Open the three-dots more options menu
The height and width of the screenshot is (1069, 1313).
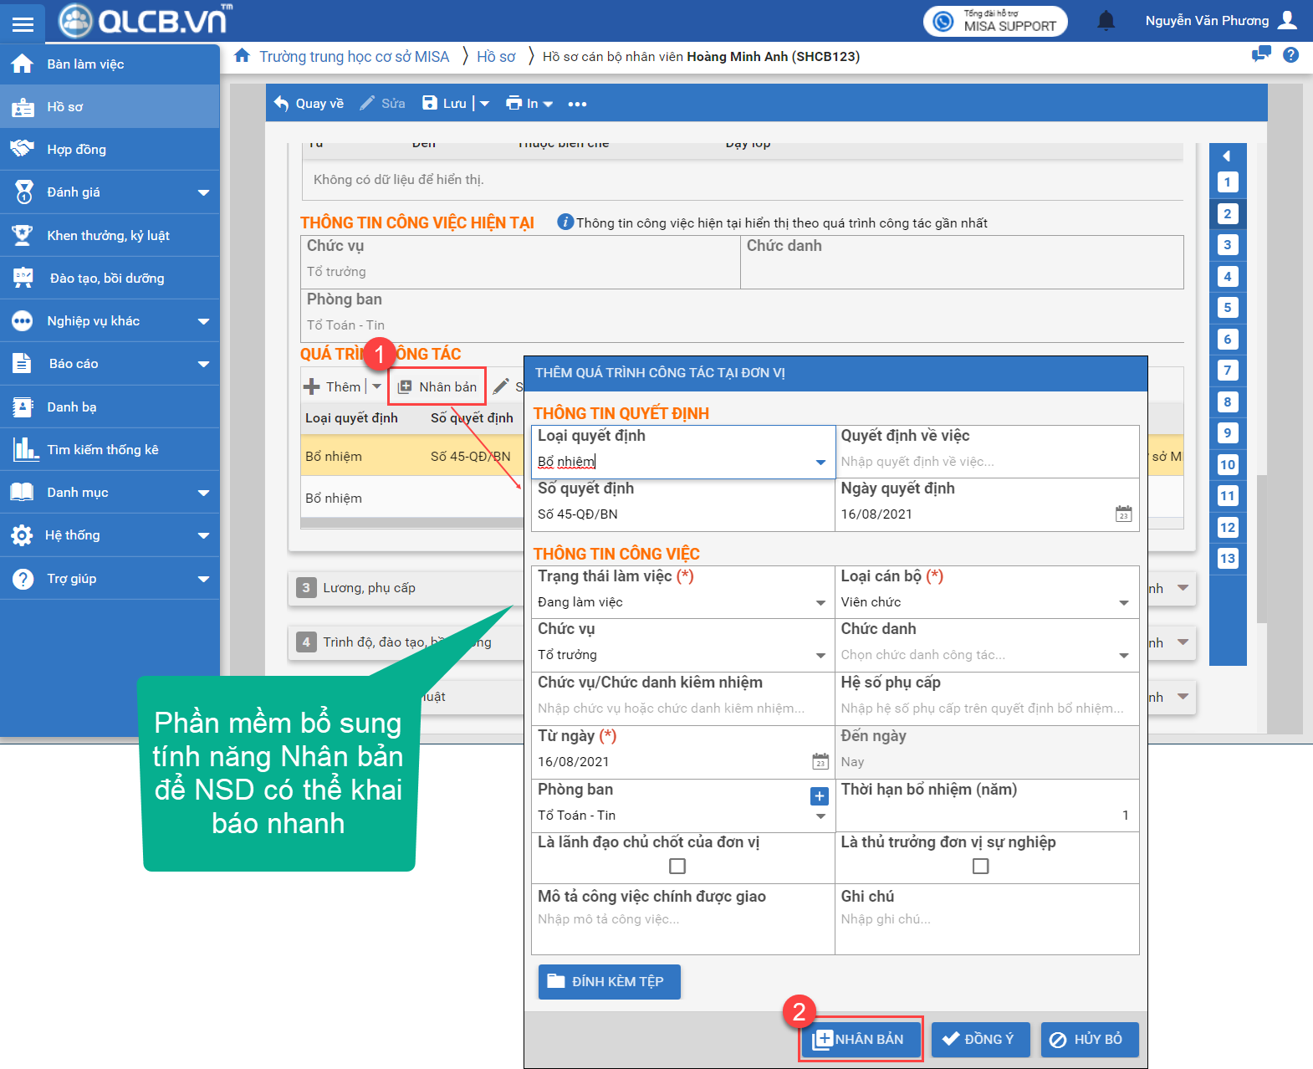coord(577,104)
